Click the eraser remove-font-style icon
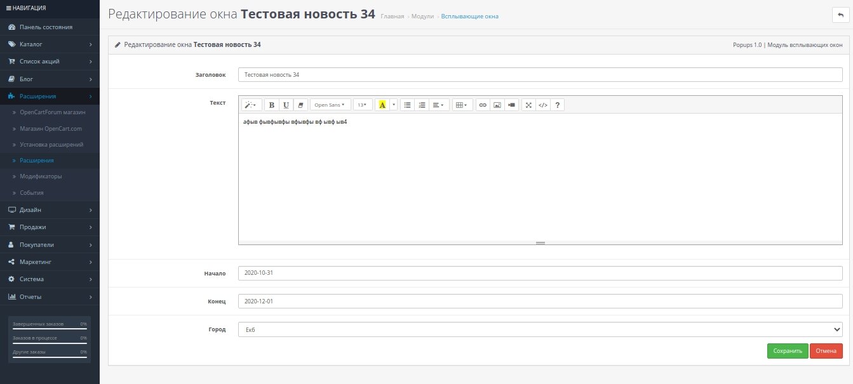Image resolution: width=853 pixels, height=384 pixels. click(300, 105)
